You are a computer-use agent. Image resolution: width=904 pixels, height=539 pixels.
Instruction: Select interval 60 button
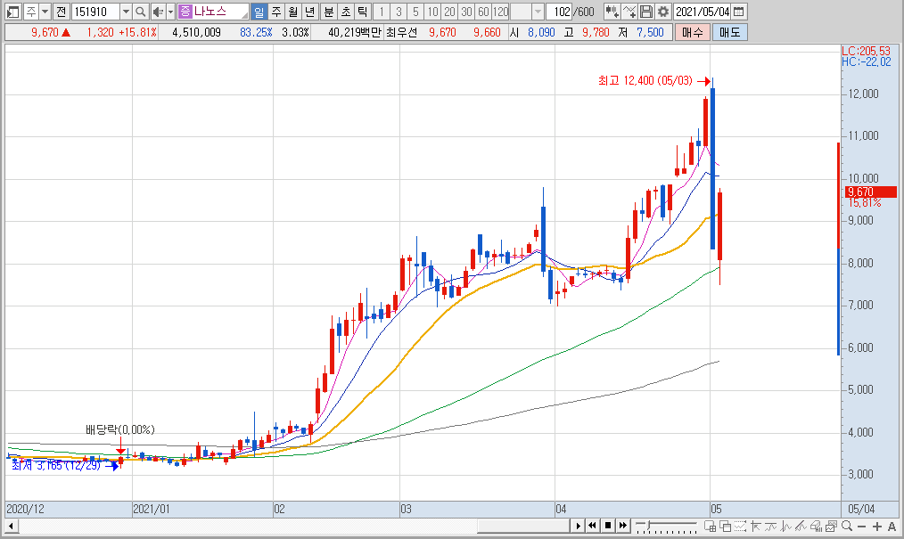(x=484, y=12)
